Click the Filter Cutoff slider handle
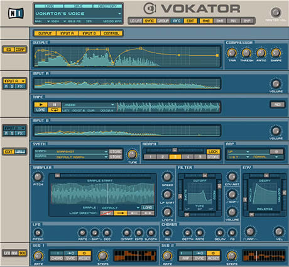The width and height of the screenshot is (289, 267). click(205, 175)
